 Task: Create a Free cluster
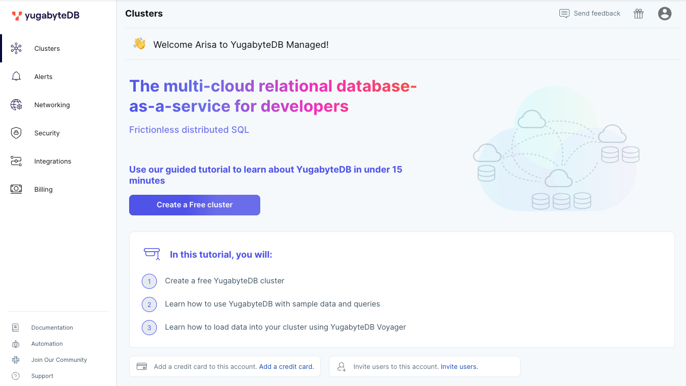click(195, 205)
